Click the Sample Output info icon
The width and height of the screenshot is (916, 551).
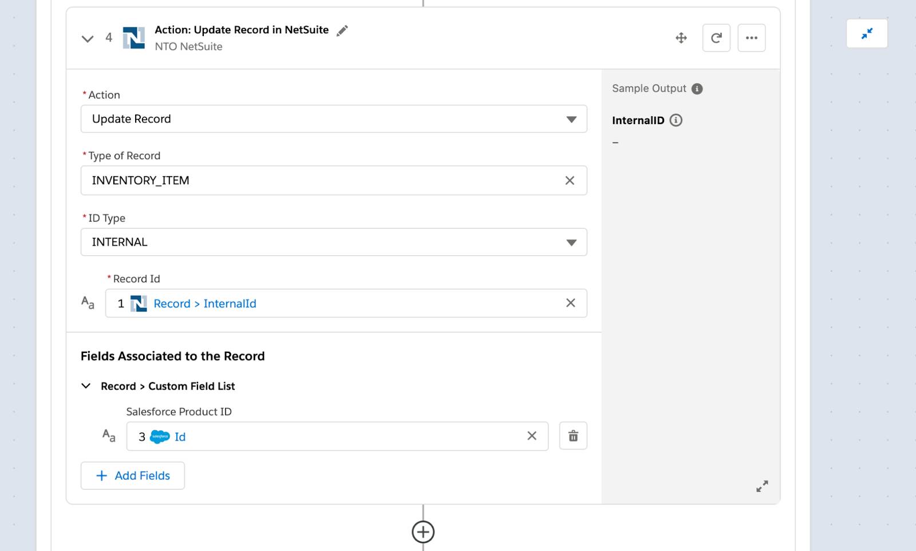pyautogui.click(x=697, y=89)
